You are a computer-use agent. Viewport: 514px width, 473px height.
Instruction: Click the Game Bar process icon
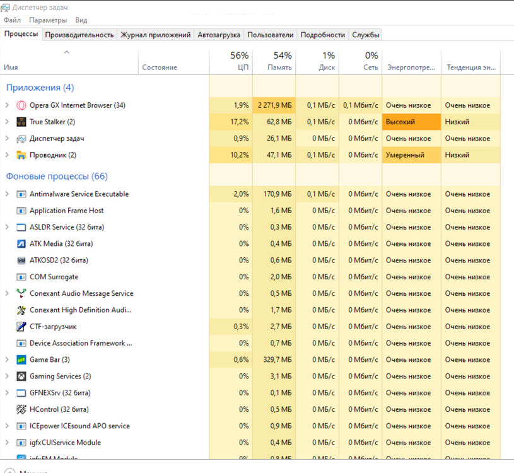click(x=21, y=359)
